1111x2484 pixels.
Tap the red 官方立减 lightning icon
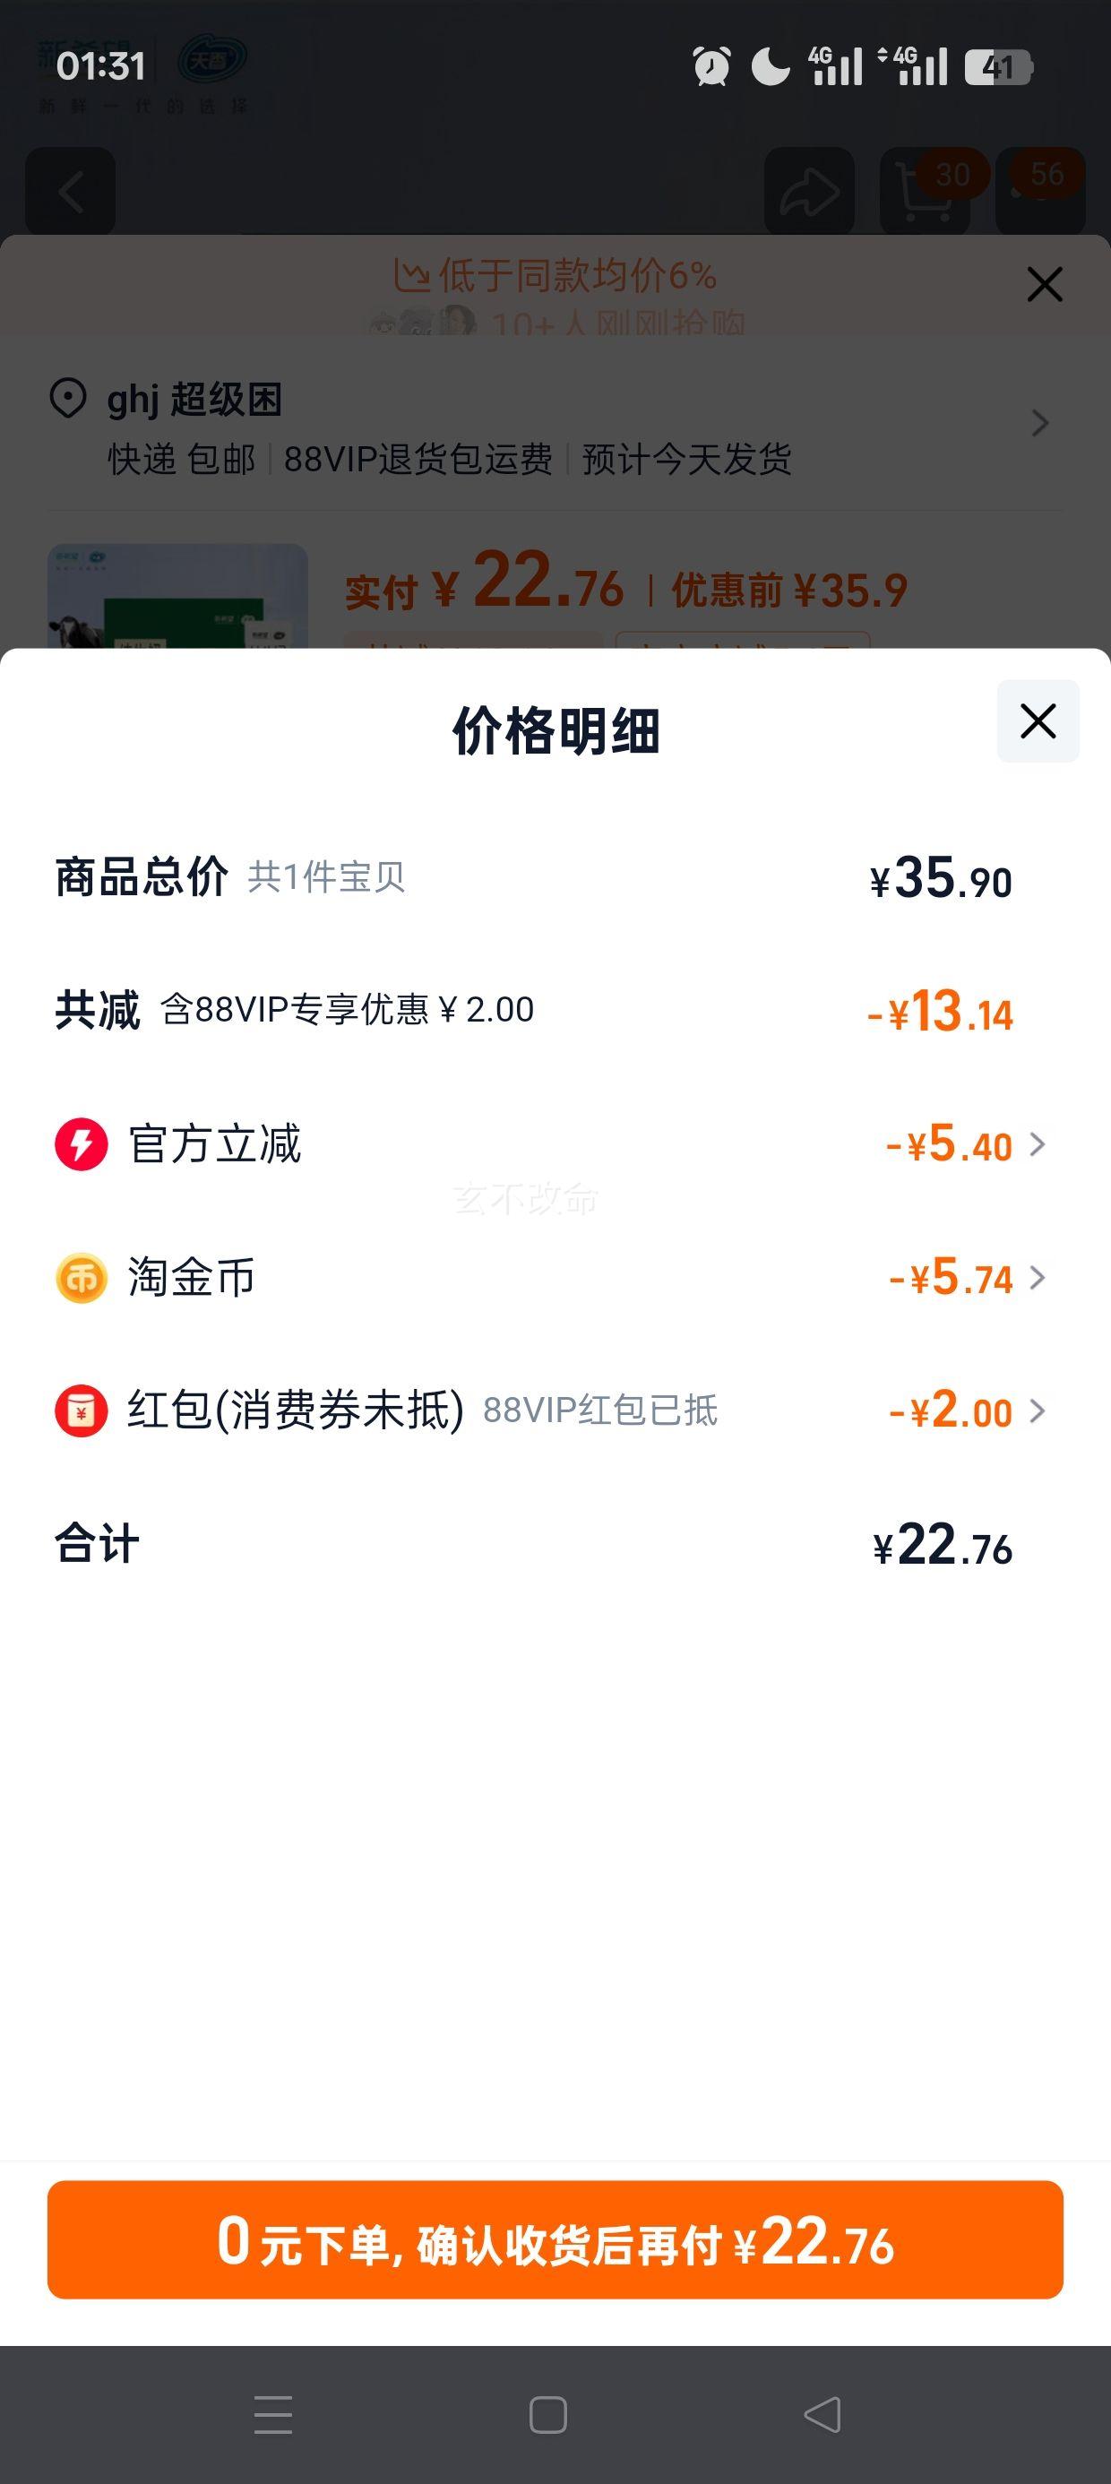click(81, 1144)
